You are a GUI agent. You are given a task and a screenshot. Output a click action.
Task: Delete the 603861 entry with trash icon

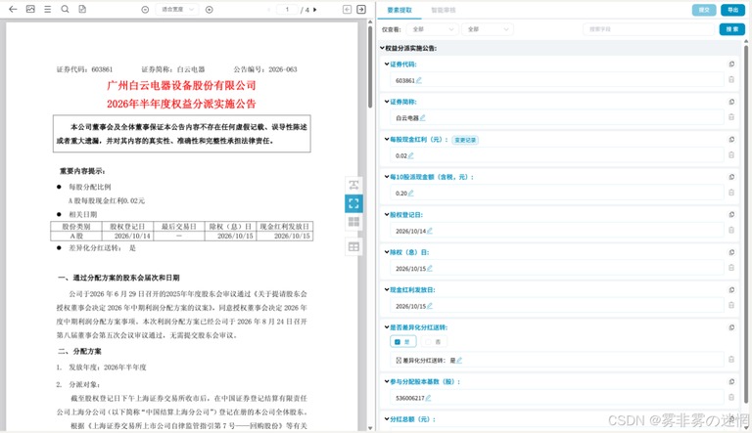point(731,79)
